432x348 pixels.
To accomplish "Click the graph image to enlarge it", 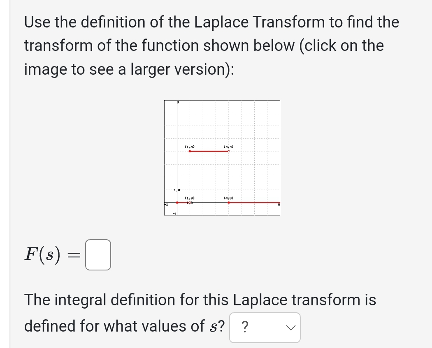I will coord(222,157).
